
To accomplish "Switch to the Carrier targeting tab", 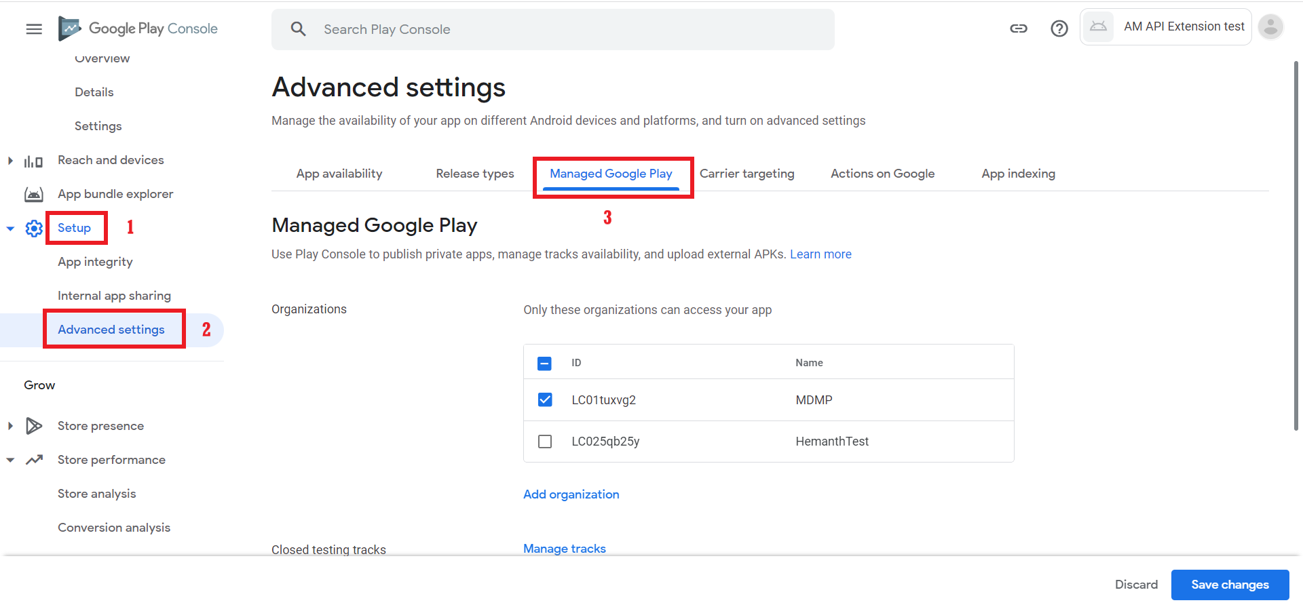I will pos(747,174).
